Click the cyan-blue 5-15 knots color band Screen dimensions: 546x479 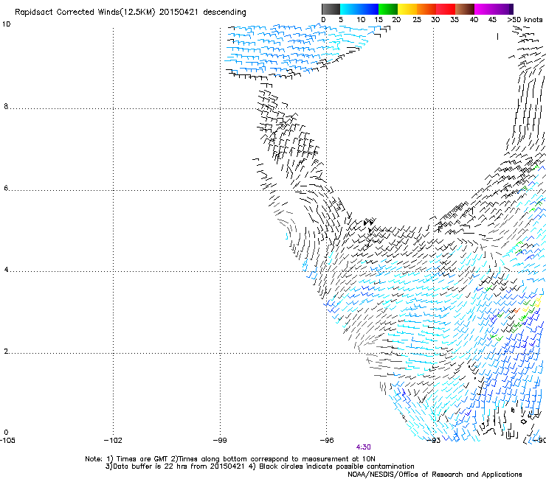click(359, 9)
